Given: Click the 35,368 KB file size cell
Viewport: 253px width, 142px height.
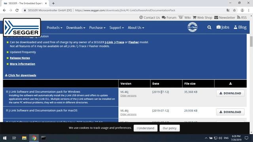Looking at the screenshot, I should click(191, 92).
